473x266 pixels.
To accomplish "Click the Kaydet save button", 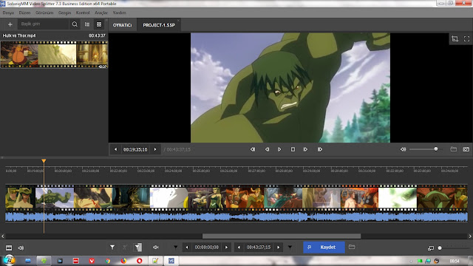I will coord(324,247).
